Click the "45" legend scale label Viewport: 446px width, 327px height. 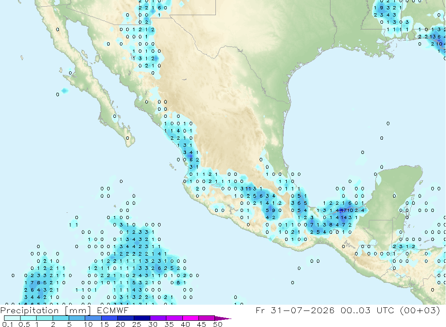(202, 324)
